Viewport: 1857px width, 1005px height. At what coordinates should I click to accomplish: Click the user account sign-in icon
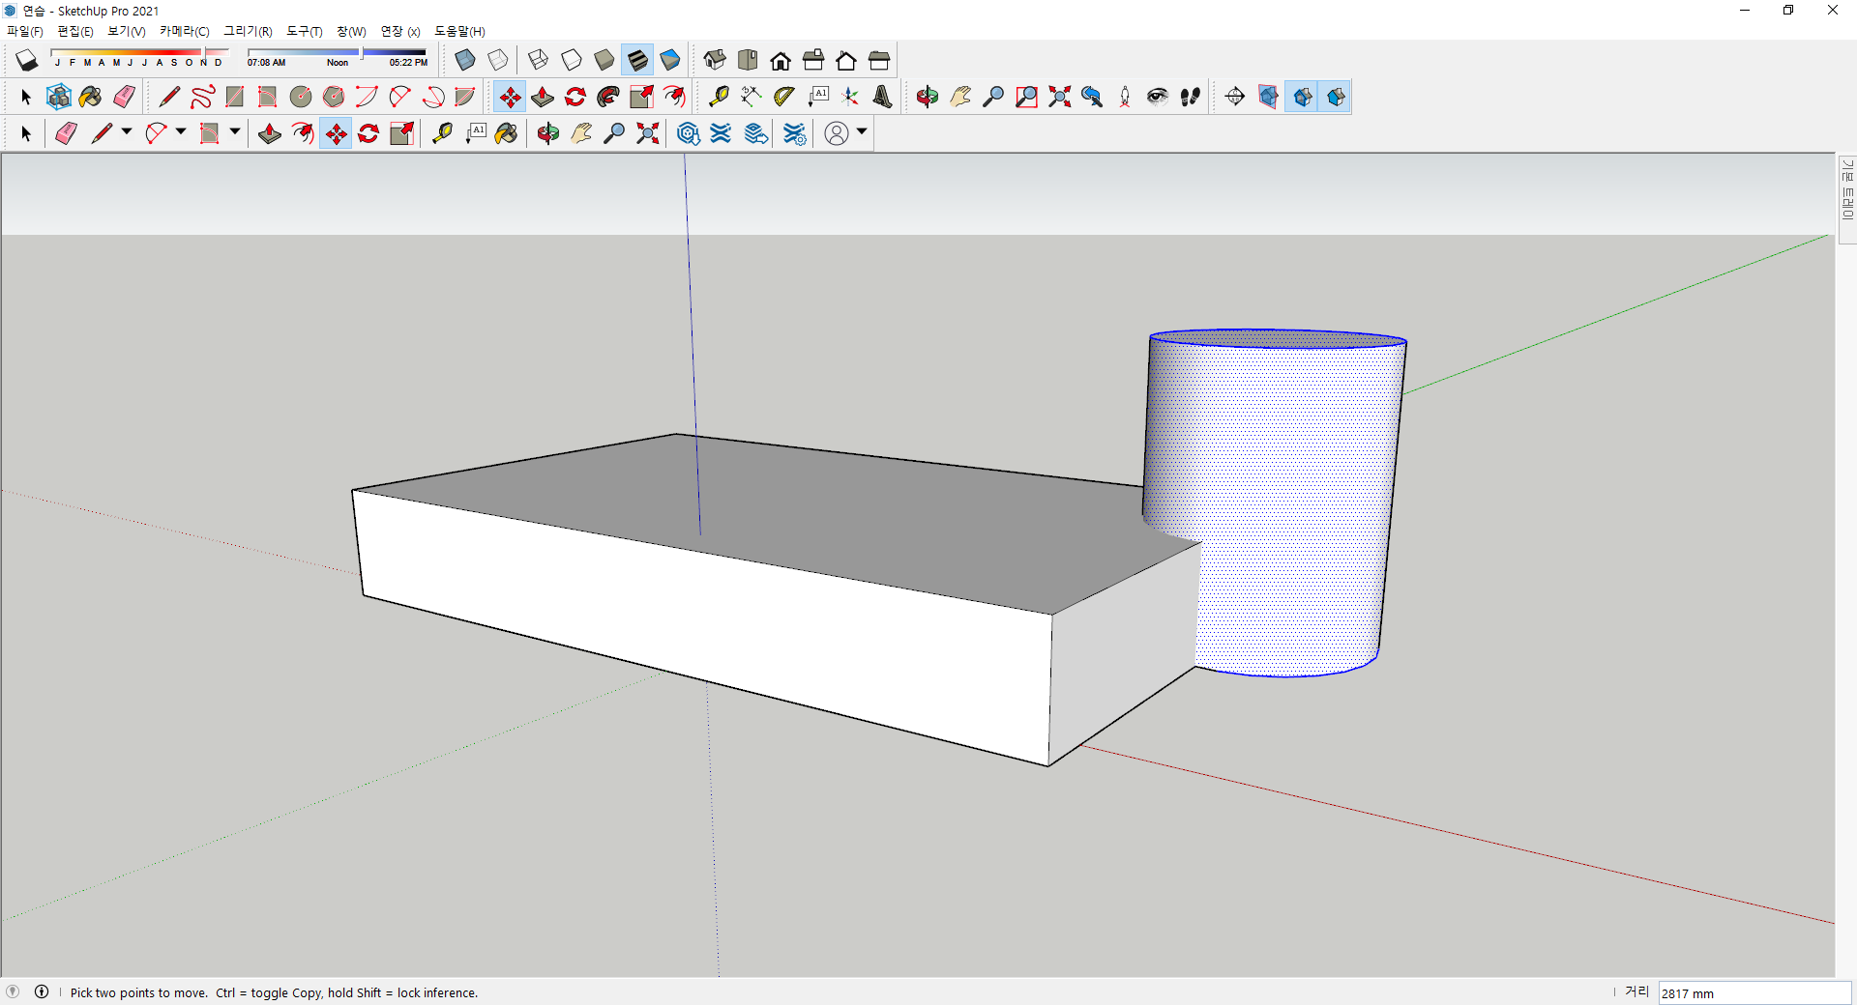837,133
